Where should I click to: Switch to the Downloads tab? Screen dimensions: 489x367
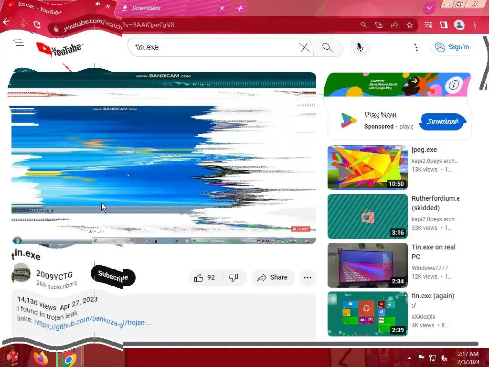(171, 8)
